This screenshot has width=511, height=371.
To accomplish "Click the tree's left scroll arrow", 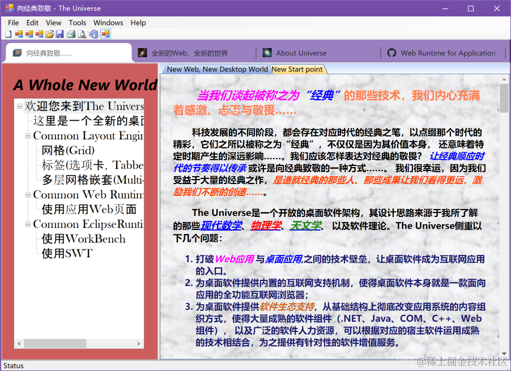I will 19,344.
